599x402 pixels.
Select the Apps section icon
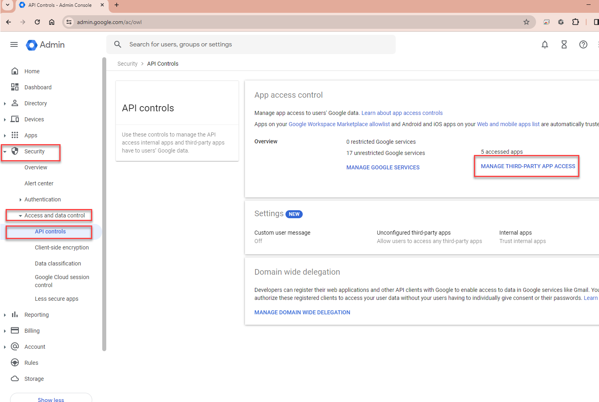[15, 135]
